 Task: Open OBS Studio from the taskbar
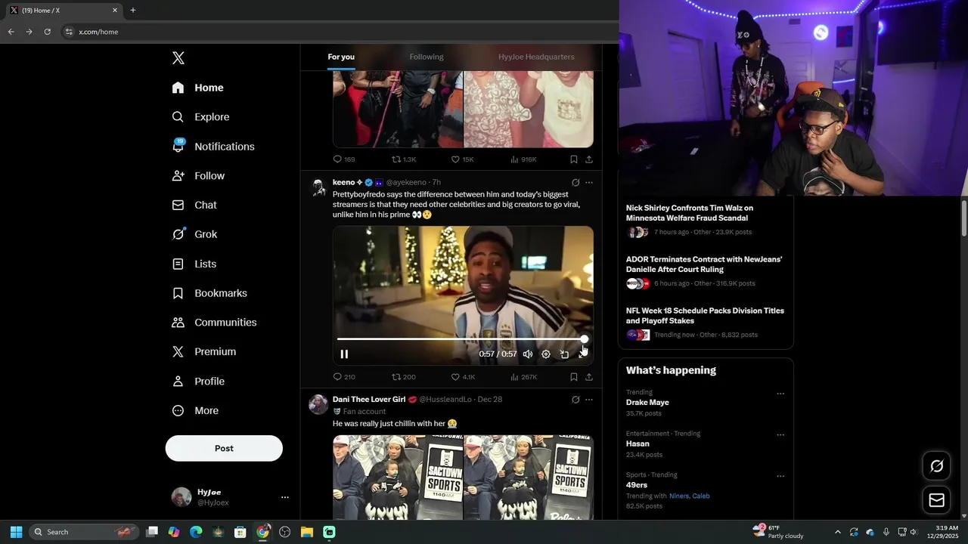[x=284, y=532]
